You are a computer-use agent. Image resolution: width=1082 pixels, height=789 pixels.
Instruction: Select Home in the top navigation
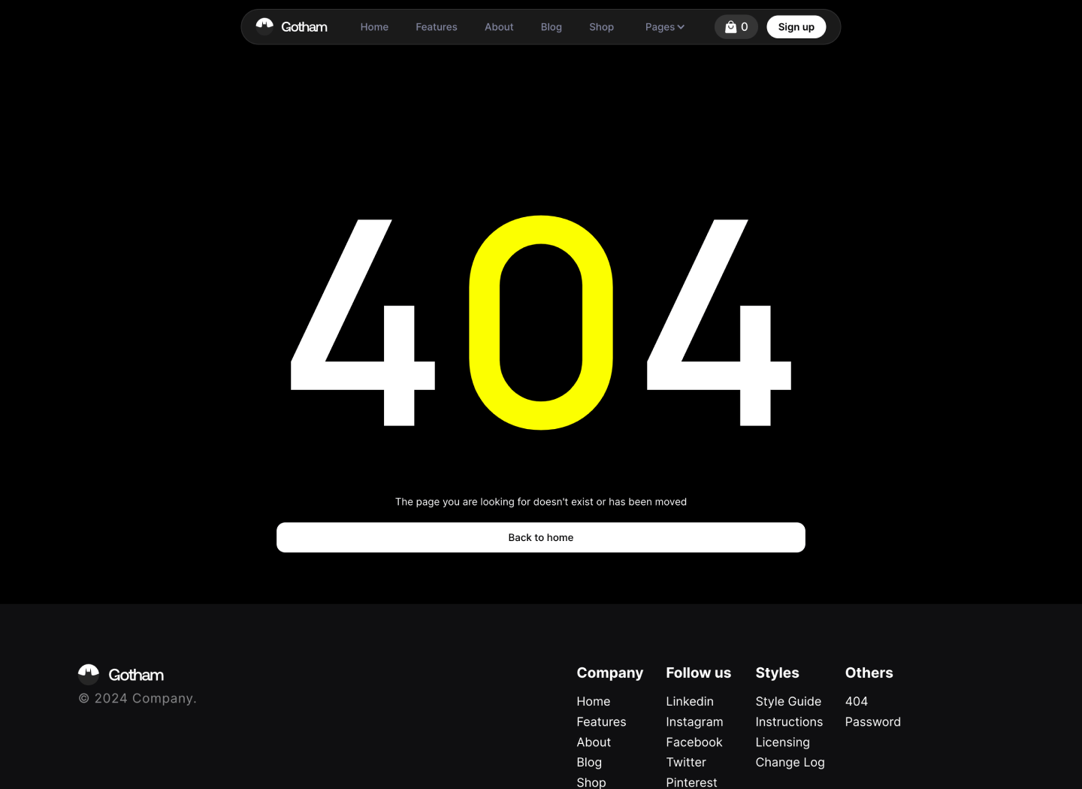(374, 26)
